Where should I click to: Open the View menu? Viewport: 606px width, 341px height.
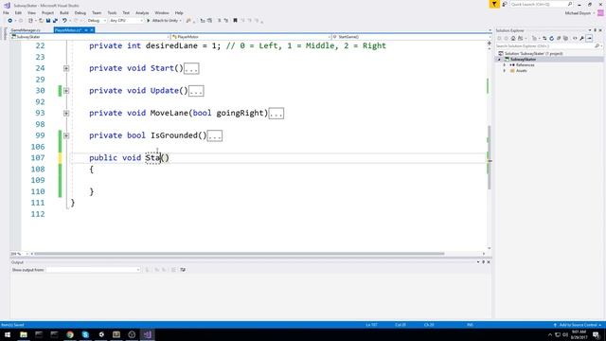(x=31, y=12)
